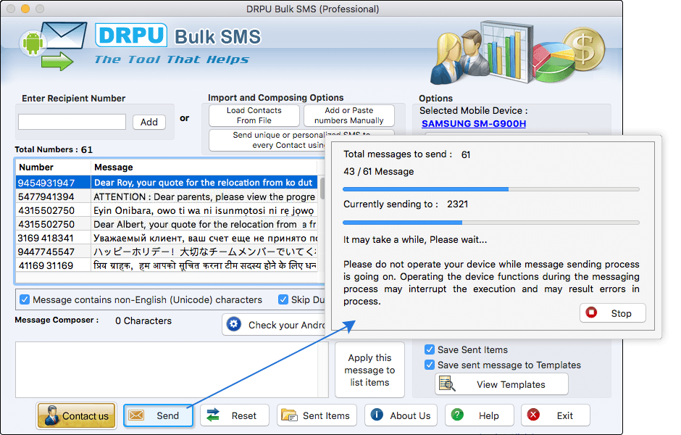The image size is (681, 435).
Task: Click the About Us info icon
Action: [x=377, y=415]
